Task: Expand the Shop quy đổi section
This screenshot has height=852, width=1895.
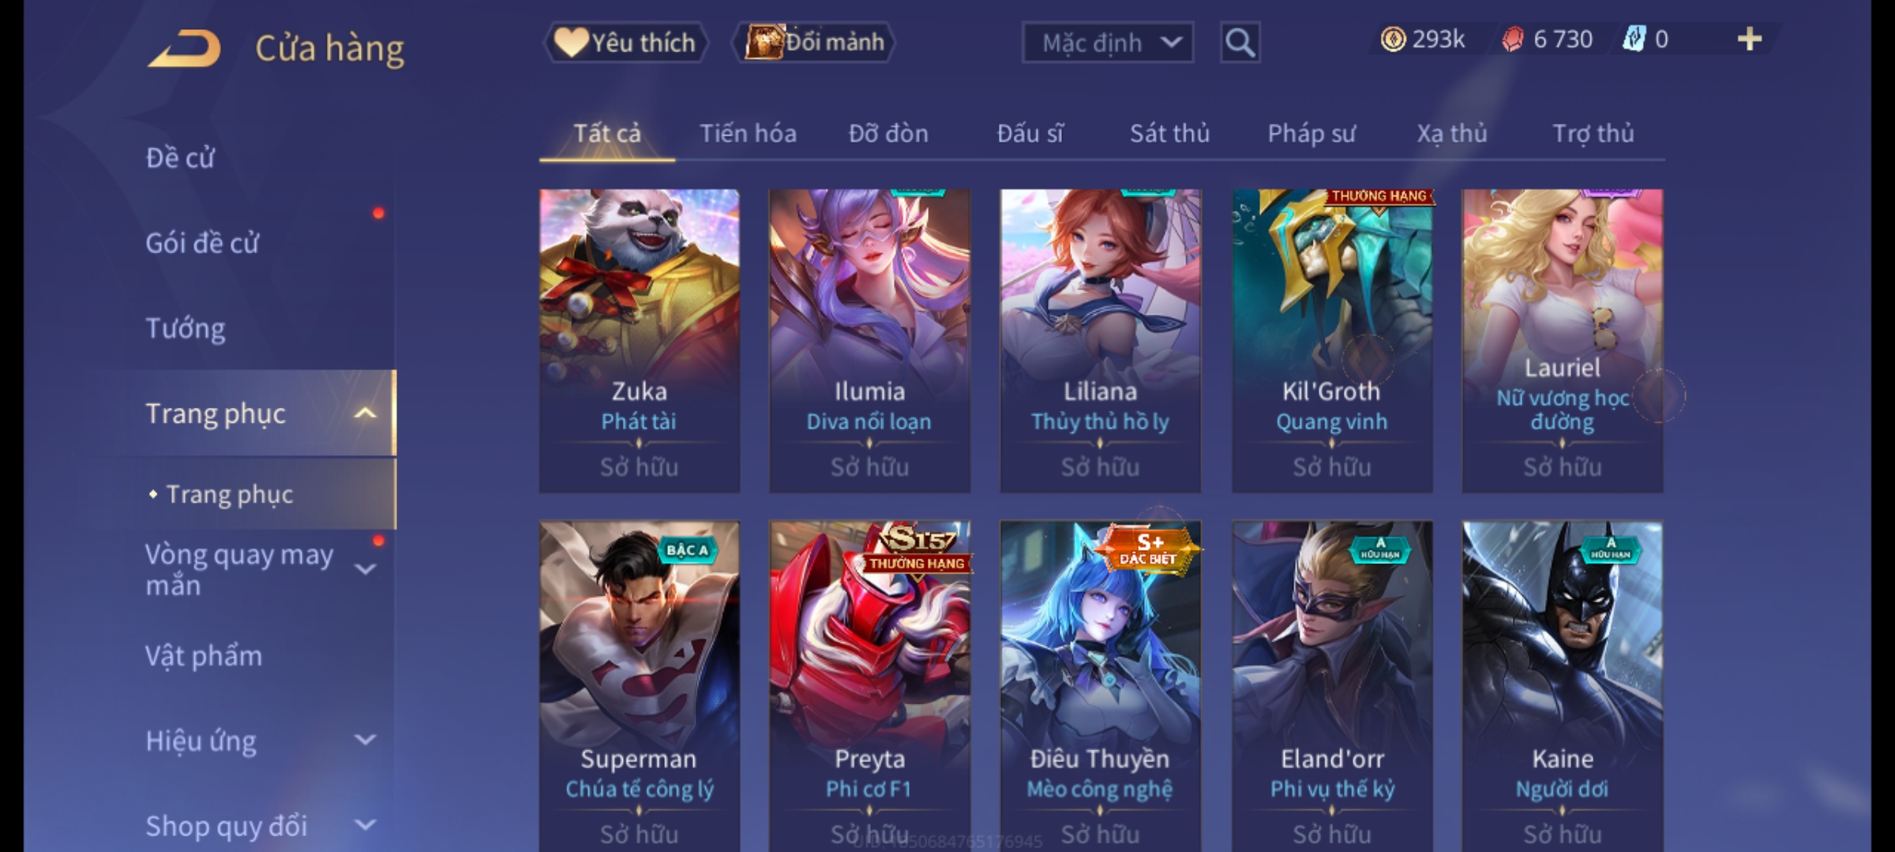Action: [x=365, y=825]
